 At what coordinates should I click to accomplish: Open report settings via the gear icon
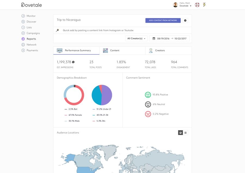tap(185, 20)
